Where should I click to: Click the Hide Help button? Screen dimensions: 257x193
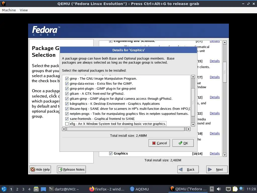(40, 169)
